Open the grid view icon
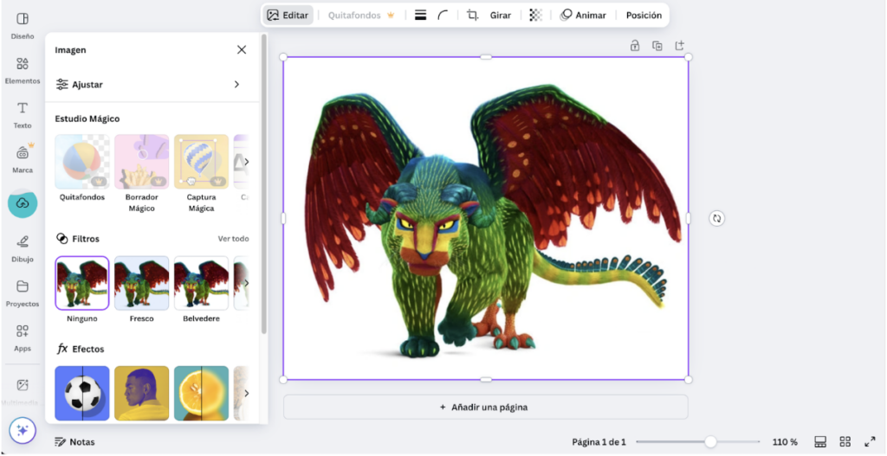Screen dimensions: 887x456 (845, 442)
